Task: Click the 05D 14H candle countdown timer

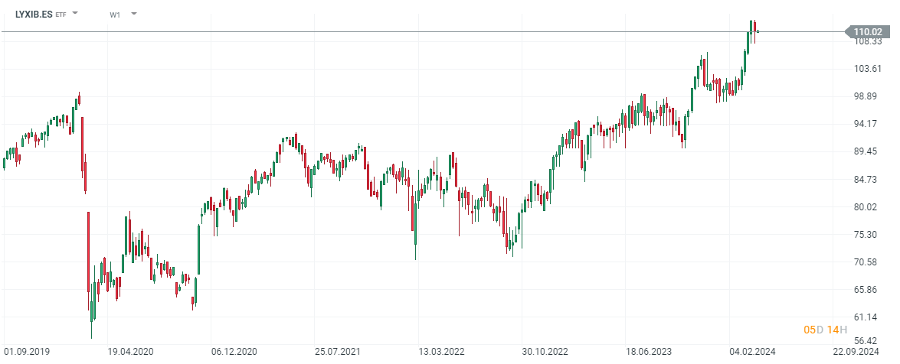Action: click(x=825, y=330)
